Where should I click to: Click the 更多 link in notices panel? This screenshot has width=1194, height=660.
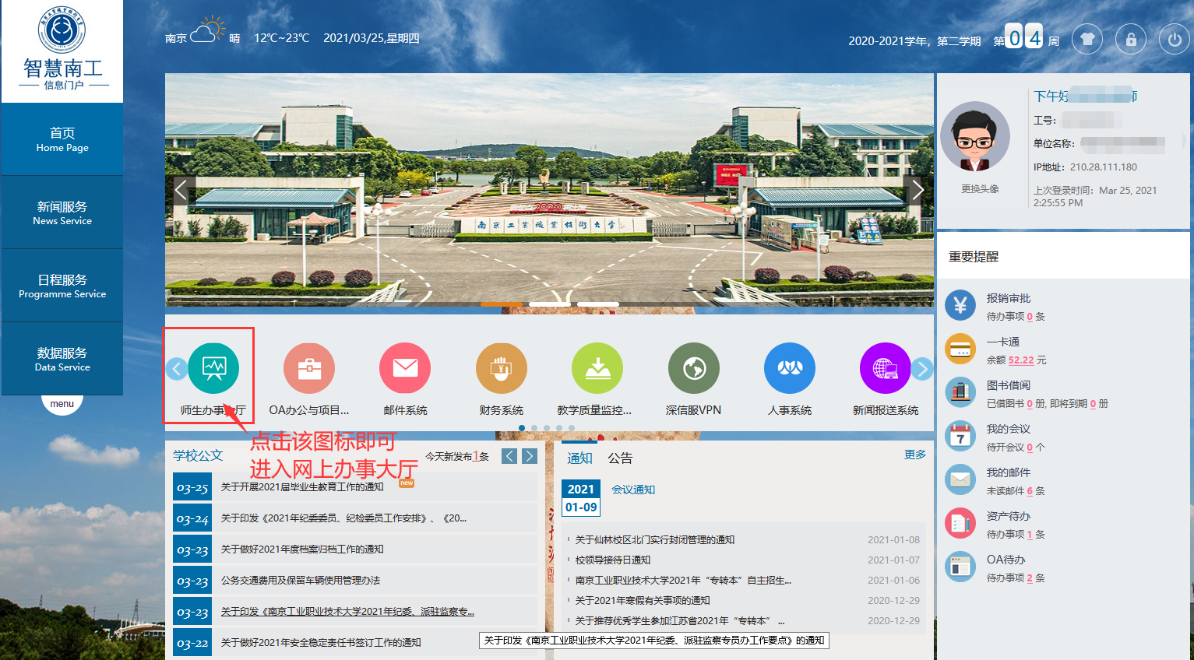coord(914,455)
